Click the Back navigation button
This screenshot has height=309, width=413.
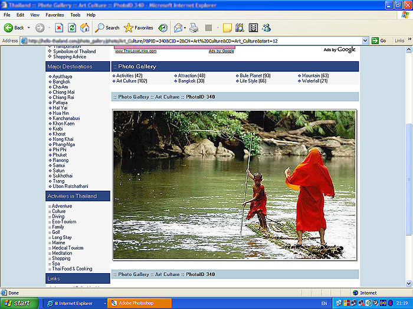click(14, 28)
